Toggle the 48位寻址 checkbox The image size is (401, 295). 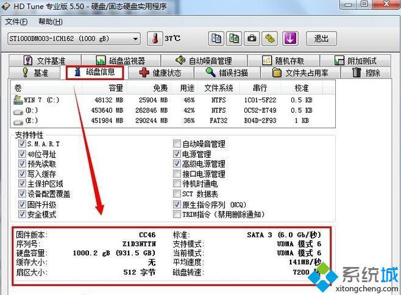click(x=22, y=154)
